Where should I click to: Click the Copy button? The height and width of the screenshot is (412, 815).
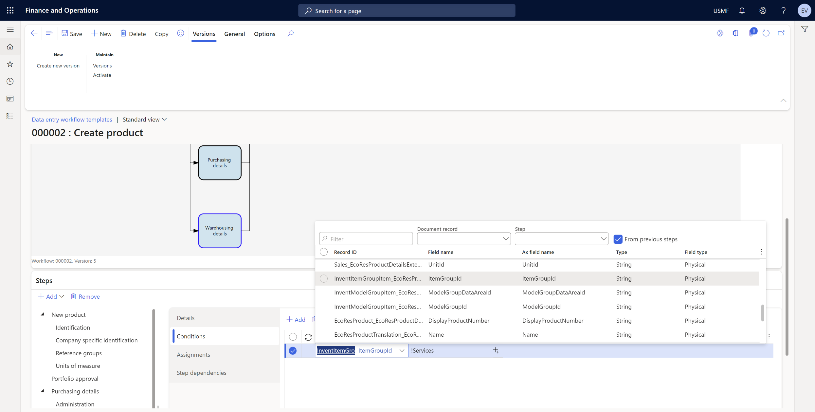(161, 34)
